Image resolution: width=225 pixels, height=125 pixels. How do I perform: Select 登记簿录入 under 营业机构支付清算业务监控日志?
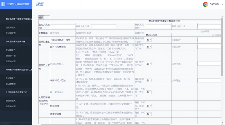pos(11,27)
